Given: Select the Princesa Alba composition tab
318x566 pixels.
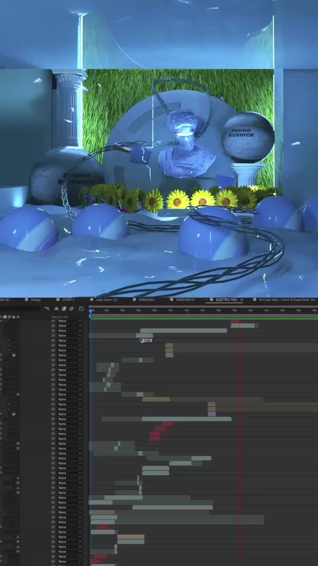Looking at the screenshot, I should point(287,300).
